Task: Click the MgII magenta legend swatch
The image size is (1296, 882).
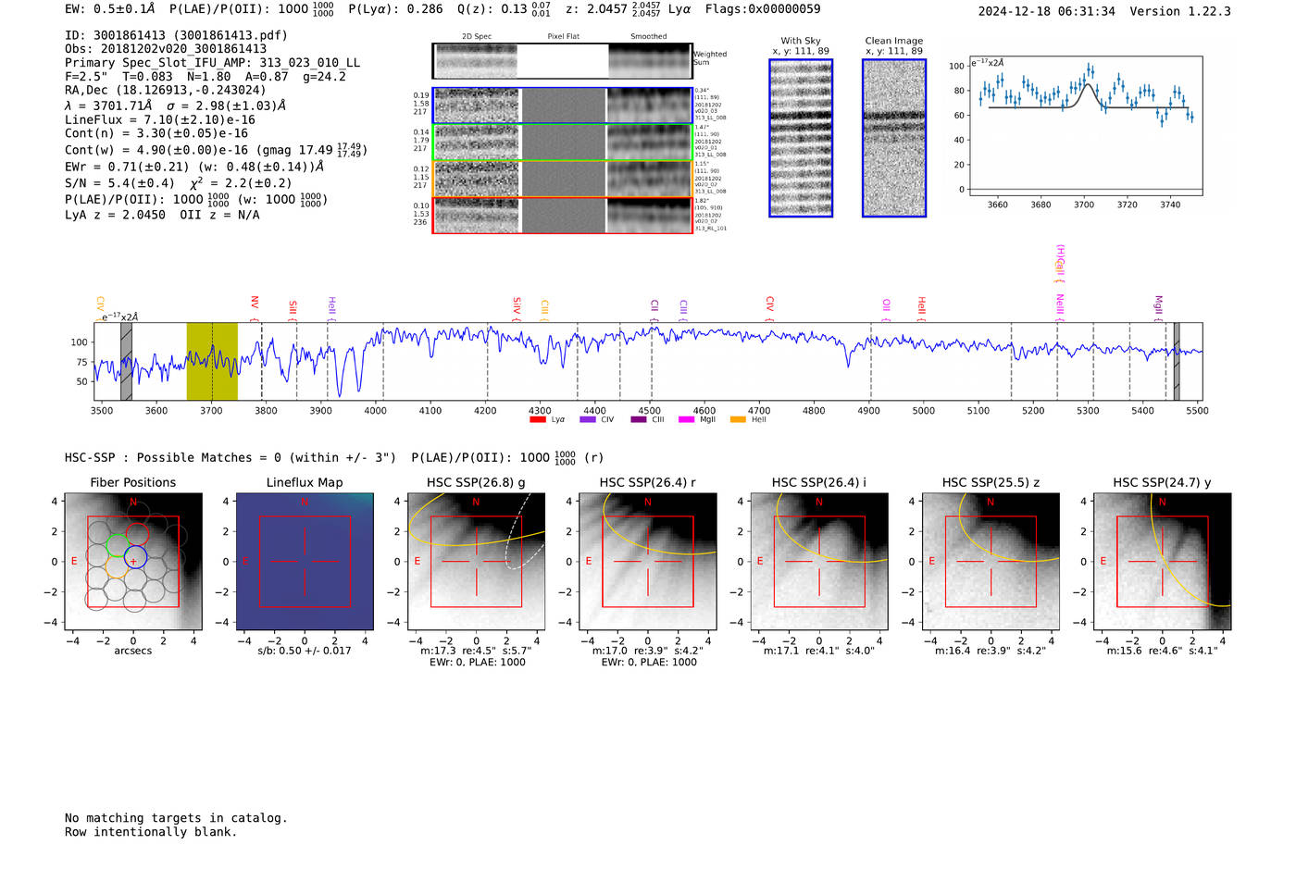Action: pos(686,419)
